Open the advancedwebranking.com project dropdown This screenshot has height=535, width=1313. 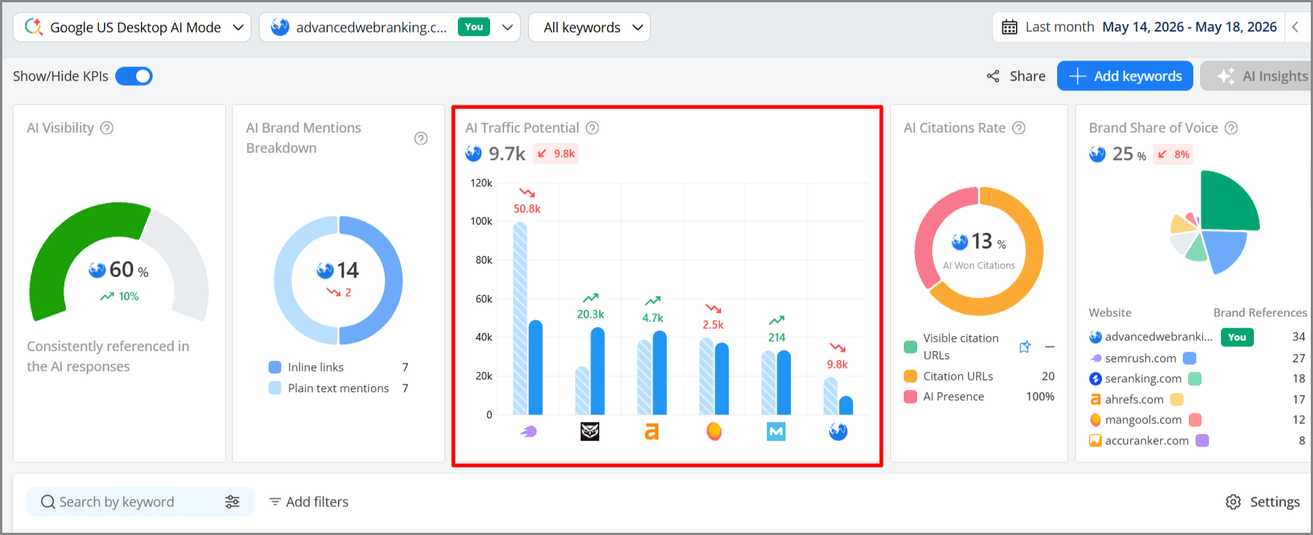coord(390,27)
